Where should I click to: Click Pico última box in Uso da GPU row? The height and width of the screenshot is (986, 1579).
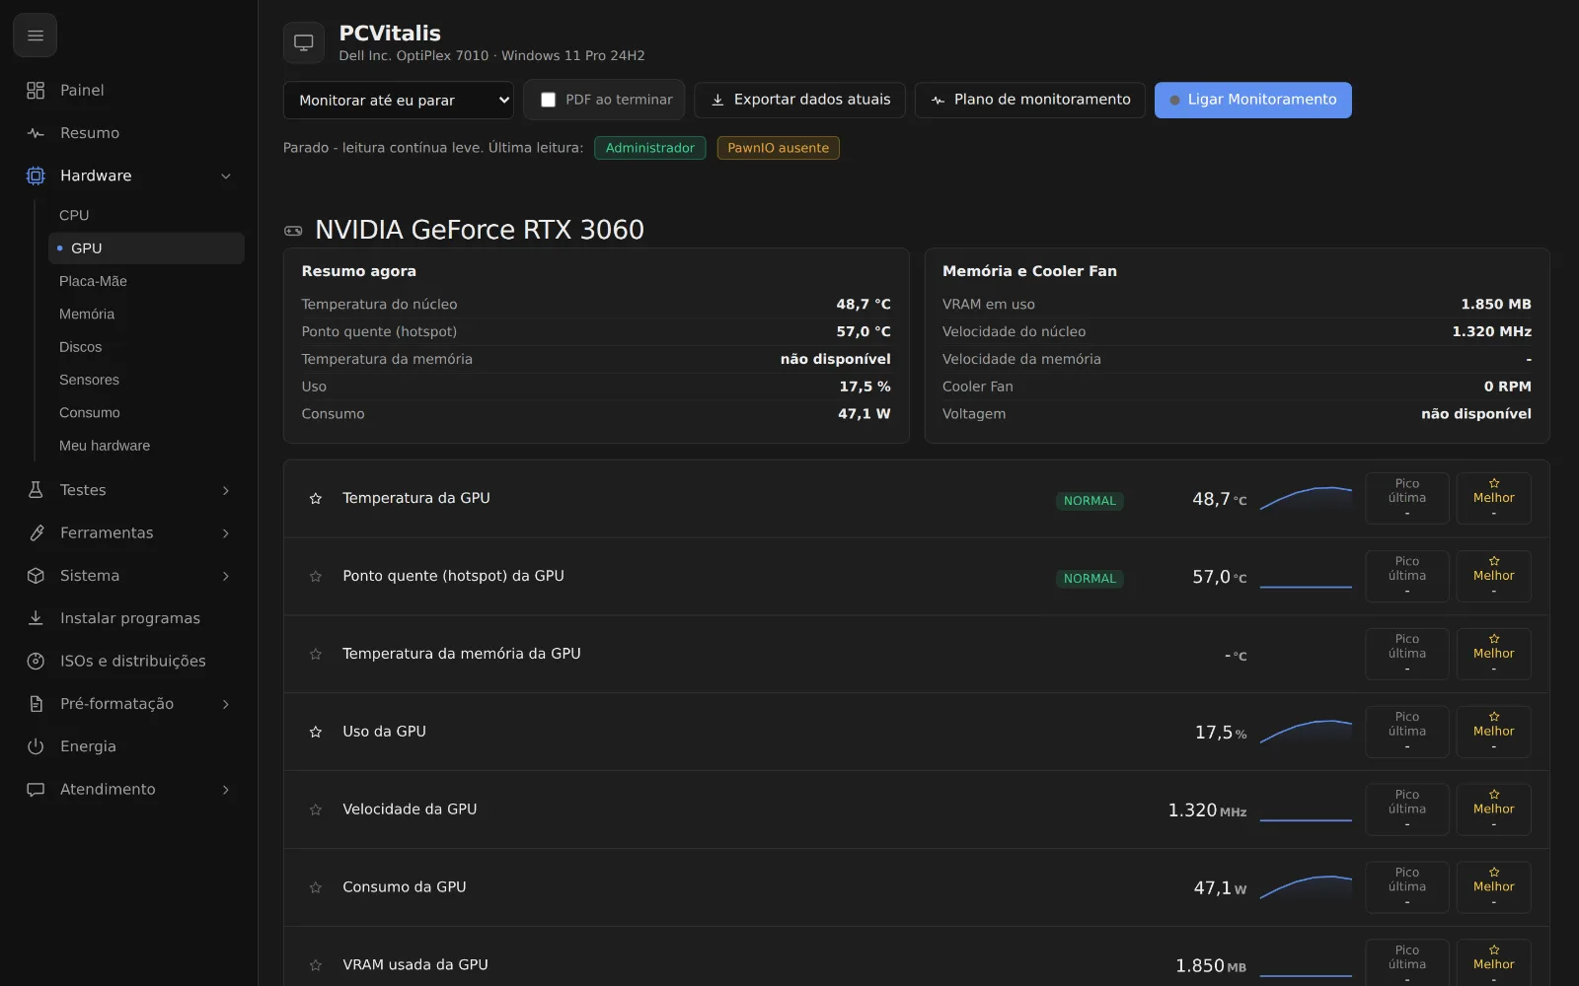pos(1407,732)
